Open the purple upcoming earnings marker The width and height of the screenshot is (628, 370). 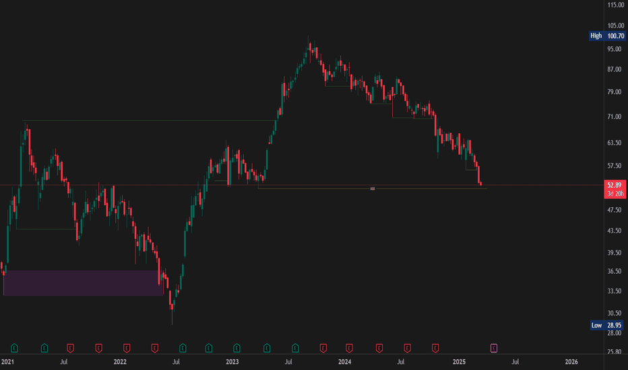point(494,348)
